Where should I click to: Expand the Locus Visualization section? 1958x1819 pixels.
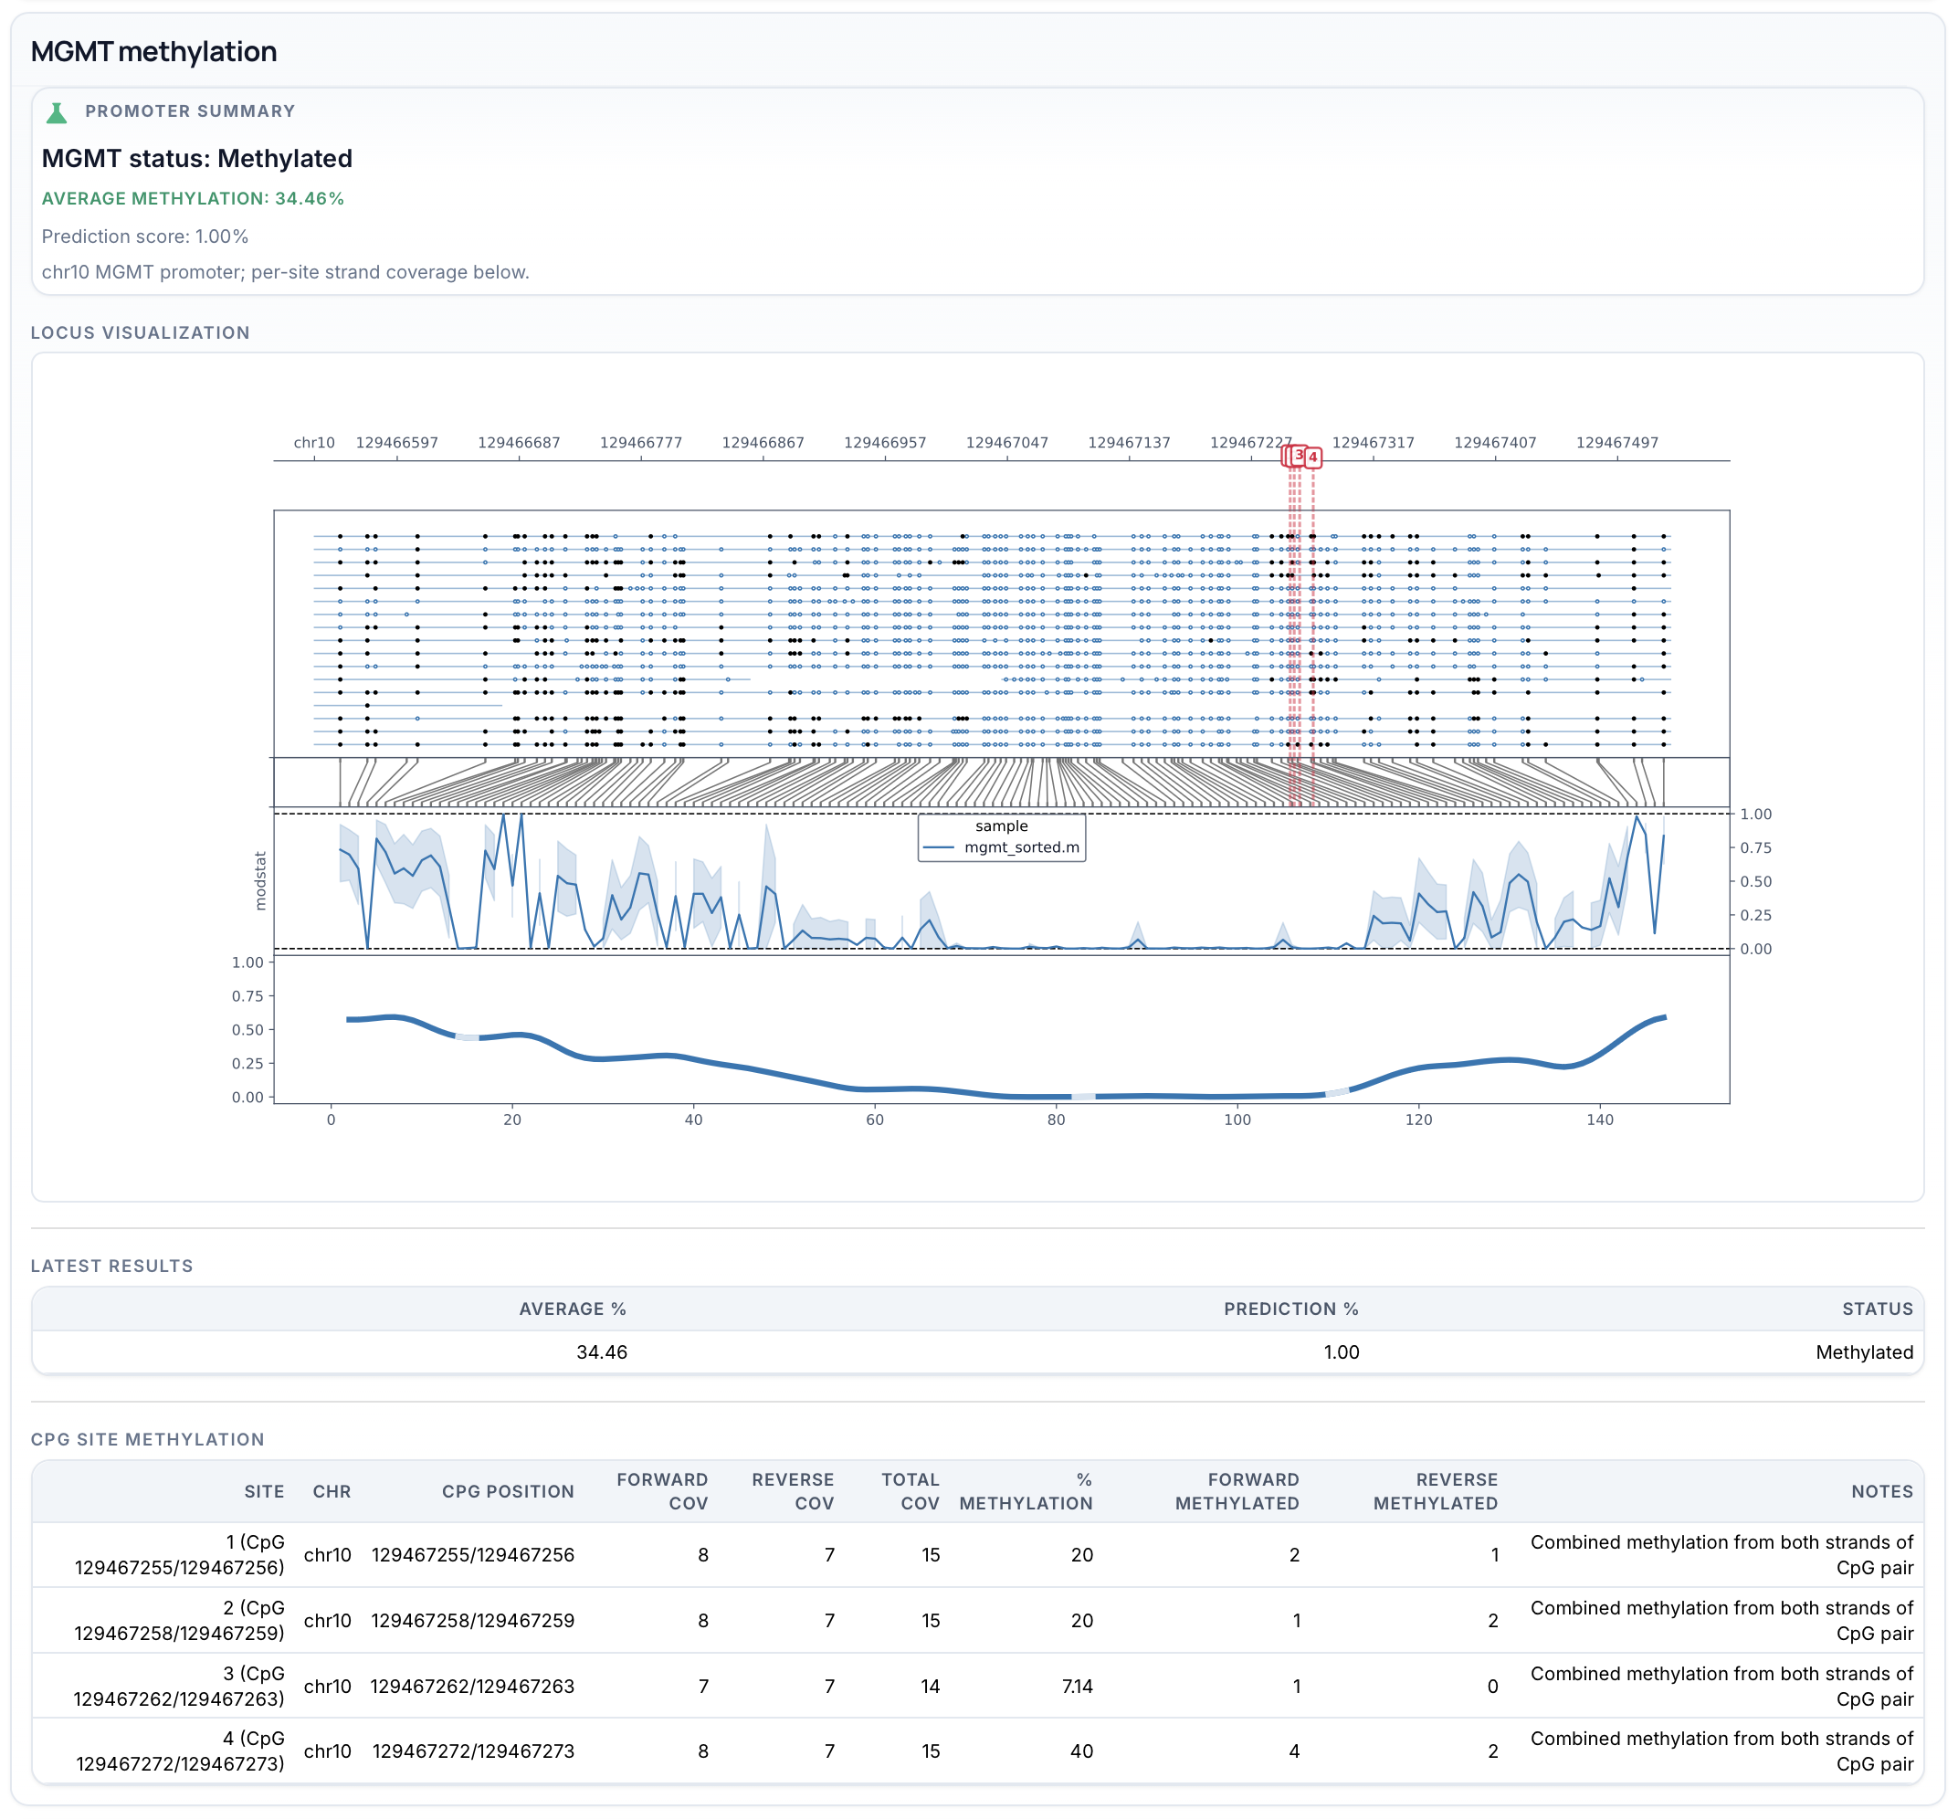[x=140, y=332]
